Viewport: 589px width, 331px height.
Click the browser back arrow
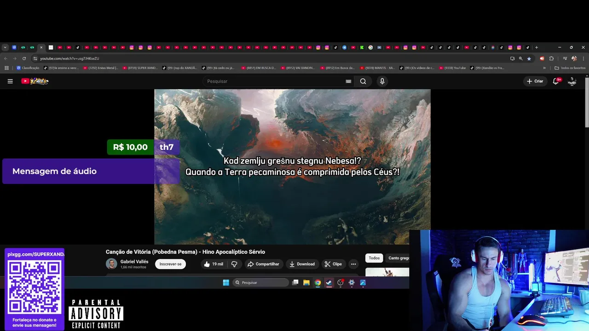[x=6, y=58]
